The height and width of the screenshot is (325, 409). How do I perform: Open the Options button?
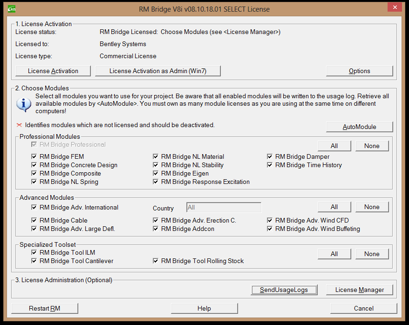[x=360, y=71]
